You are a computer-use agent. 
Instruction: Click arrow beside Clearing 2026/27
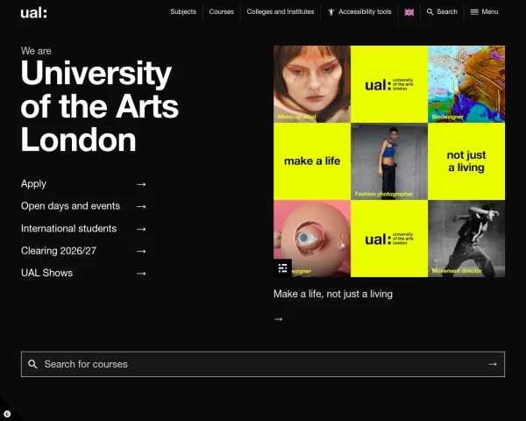pyautogui.click(x=141, y=251)
